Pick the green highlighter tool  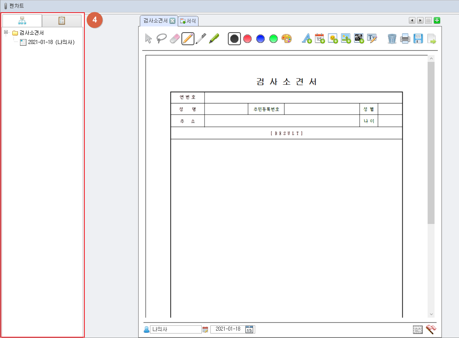pos(214,39)
